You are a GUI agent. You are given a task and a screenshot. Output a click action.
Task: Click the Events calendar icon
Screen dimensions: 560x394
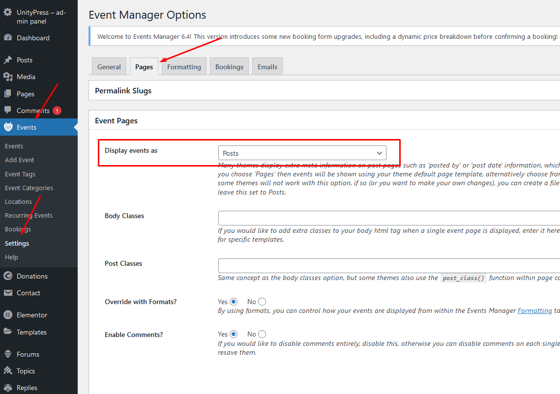8,127
